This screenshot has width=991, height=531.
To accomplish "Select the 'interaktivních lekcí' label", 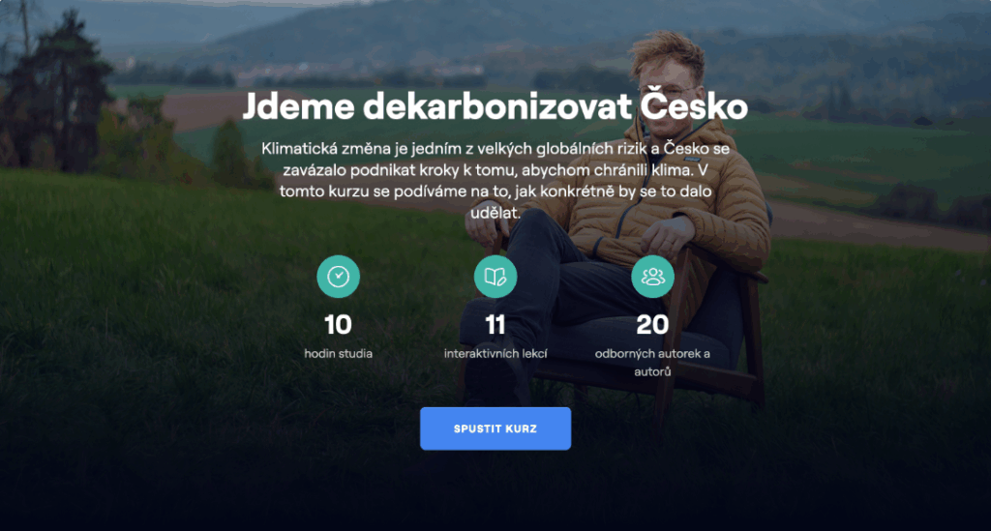I will [x=495, y=354].
